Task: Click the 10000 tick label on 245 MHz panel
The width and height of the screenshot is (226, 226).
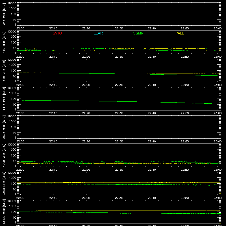Action: [x=12, y=3]
